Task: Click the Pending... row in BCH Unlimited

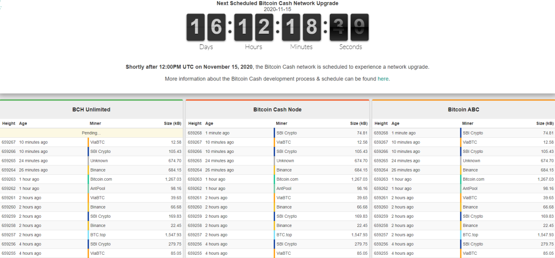Action: click(x=91, y=133)
